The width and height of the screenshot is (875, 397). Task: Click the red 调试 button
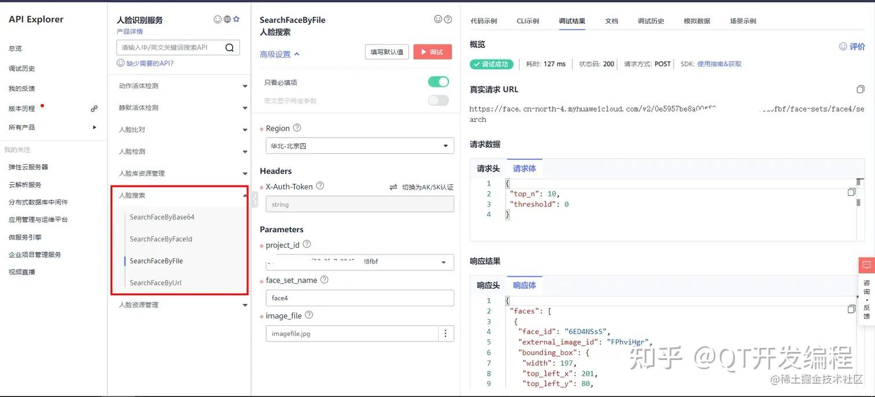pyautogui.click(x=432, y=51)
